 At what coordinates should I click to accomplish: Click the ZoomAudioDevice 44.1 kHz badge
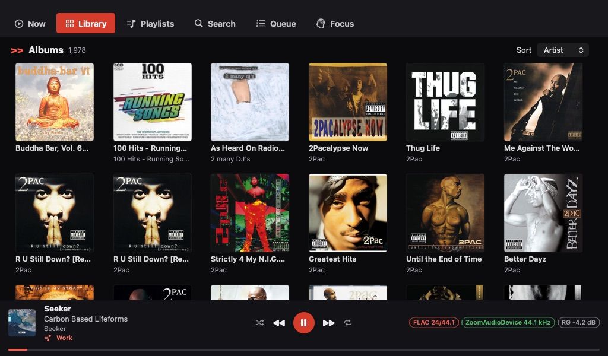click(x=508, y=322)
